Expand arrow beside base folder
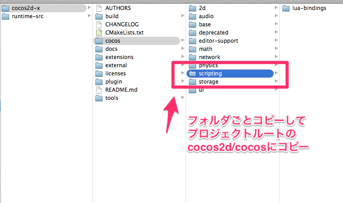Screen dimensions: 343x203 [276, 24]
